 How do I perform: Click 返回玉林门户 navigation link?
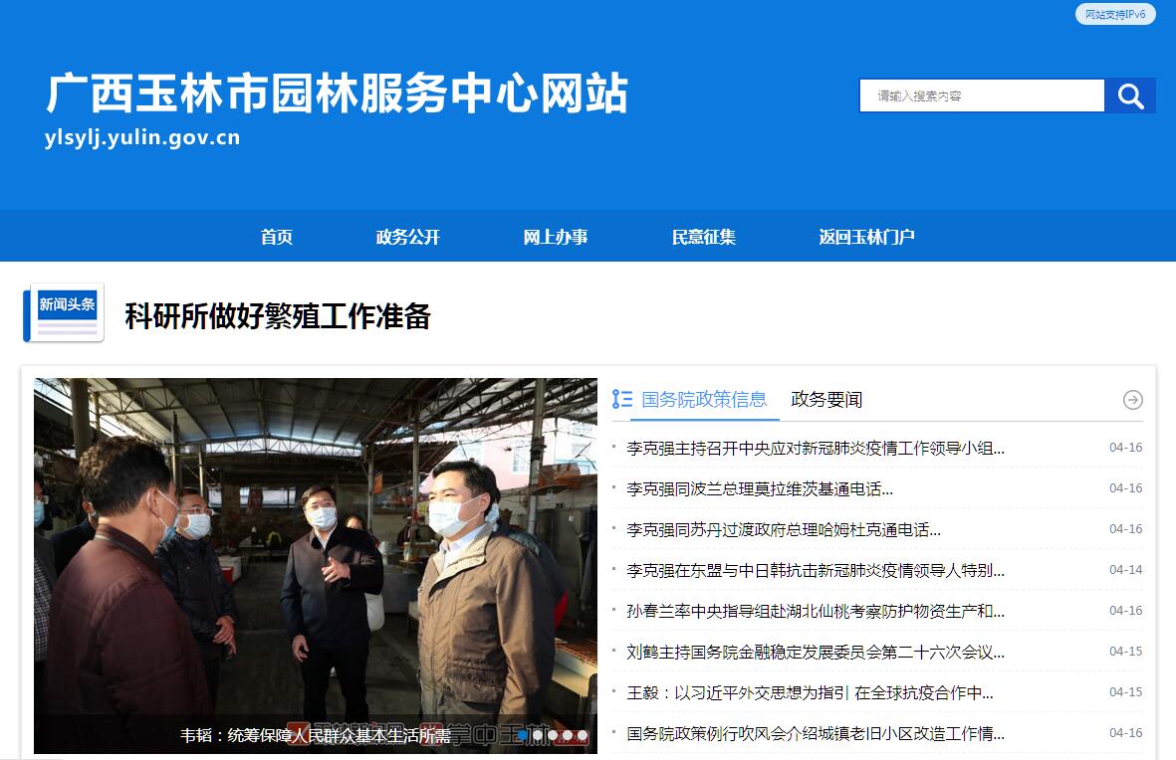(x=866, y=237)
